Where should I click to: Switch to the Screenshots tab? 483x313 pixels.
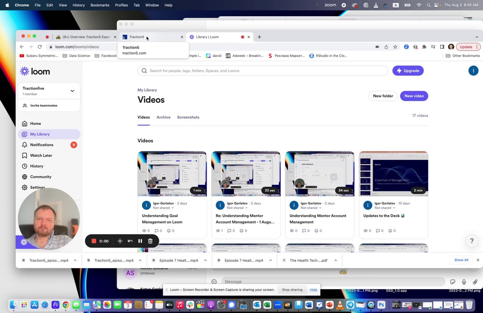pos(188,117)
